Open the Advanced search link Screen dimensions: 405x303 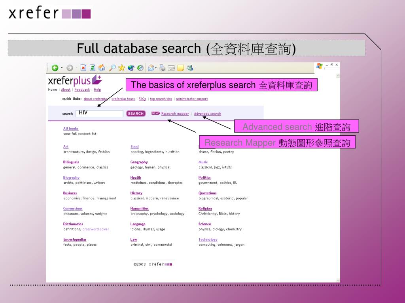(x=207, y=114)
